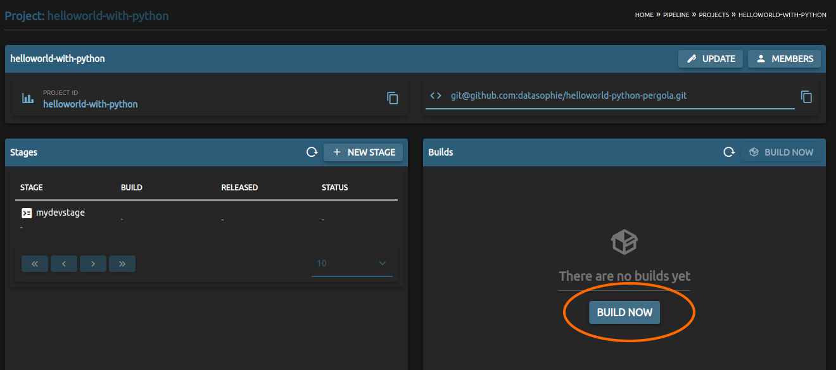Open the rows per page dropdown
The image size is (836, 370).
351,264
